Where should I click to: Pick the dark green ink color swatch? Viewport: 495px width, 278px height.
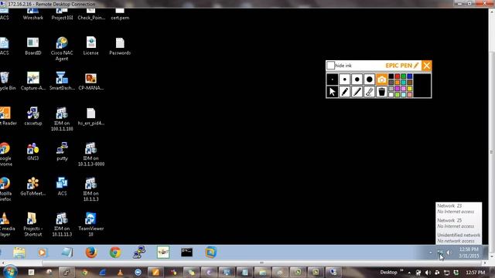403,76
